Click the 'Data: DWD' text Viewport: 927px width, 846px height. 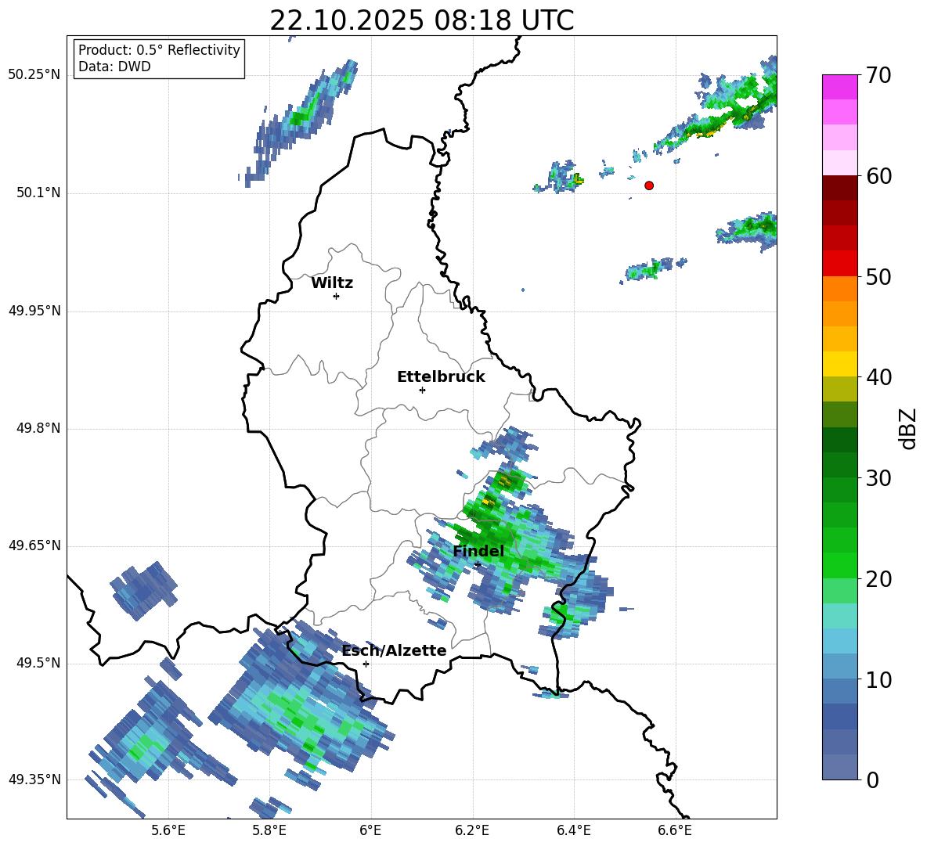click(114, 67)
